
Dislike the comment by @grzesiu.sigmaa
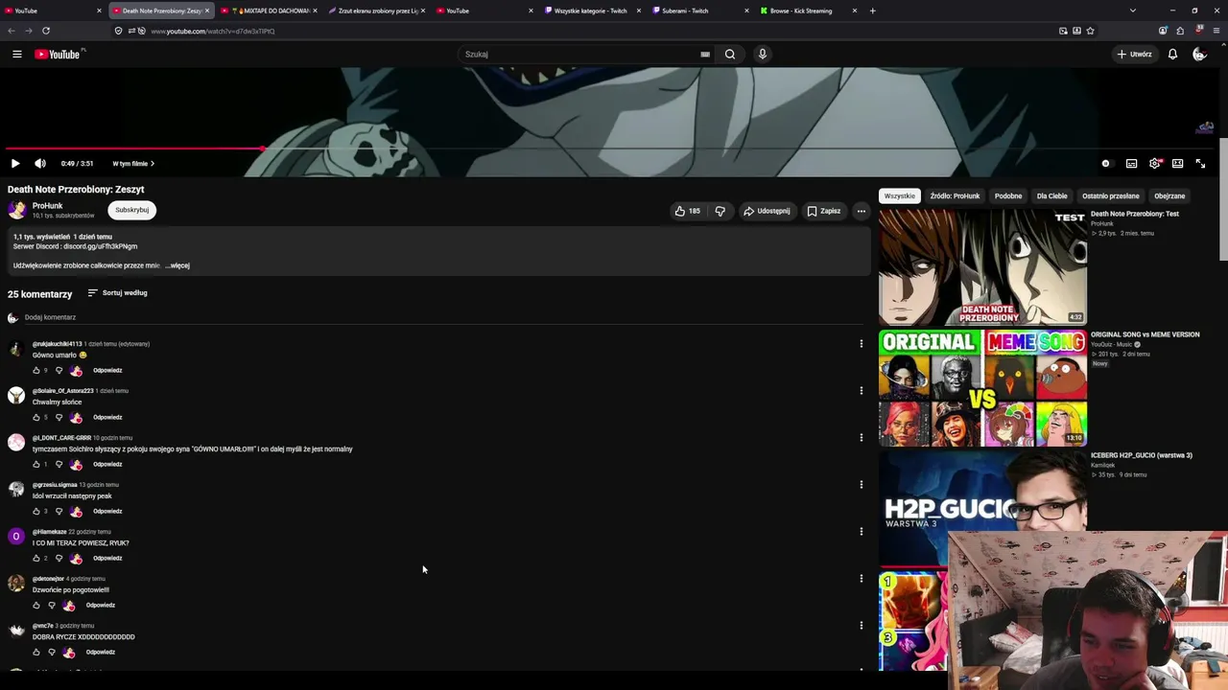pyautogui.click(x=59, y=512)
